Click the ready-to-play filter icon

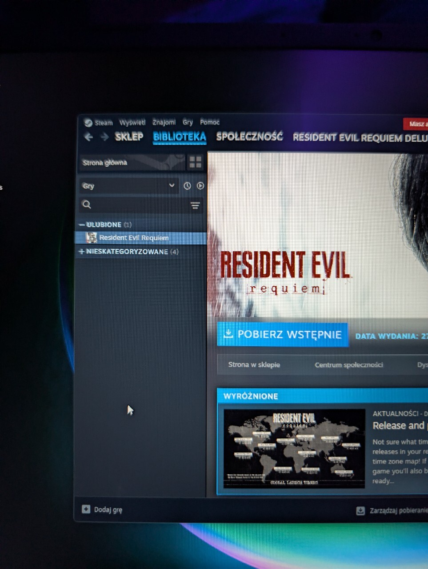pos(200,186)
